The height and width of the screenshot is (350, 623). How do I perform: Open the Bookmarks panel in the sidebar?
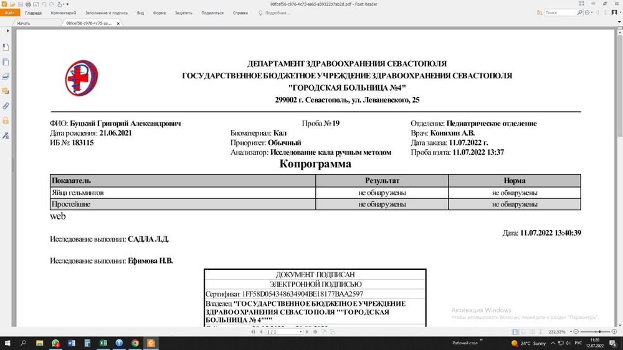6,47
